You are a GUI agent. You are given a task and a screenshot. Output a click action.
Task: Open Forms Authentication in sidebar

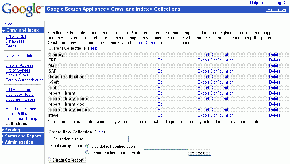(25, 80)
